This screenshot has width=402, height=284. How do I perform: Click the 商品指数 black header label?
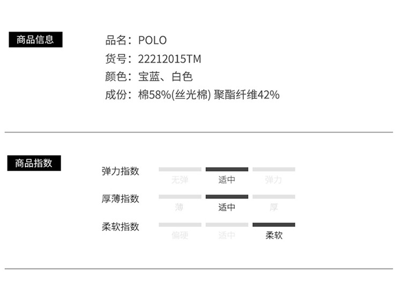click(34, 163)
